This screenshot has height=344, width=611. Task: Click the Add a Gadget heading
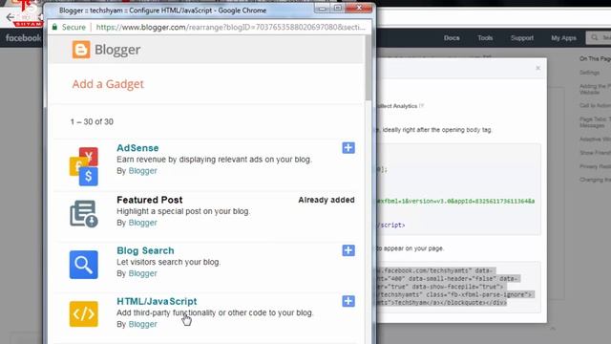coord(108,84)
